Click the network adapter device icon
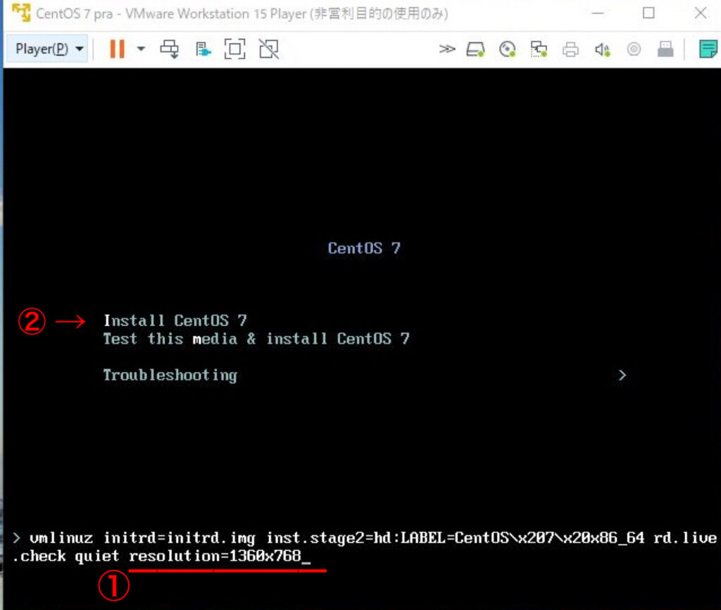The image size is (721, 610). [x=539, y=49]
